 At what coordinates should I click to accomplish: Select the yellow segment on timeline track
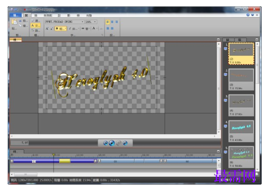pos(65,161)
